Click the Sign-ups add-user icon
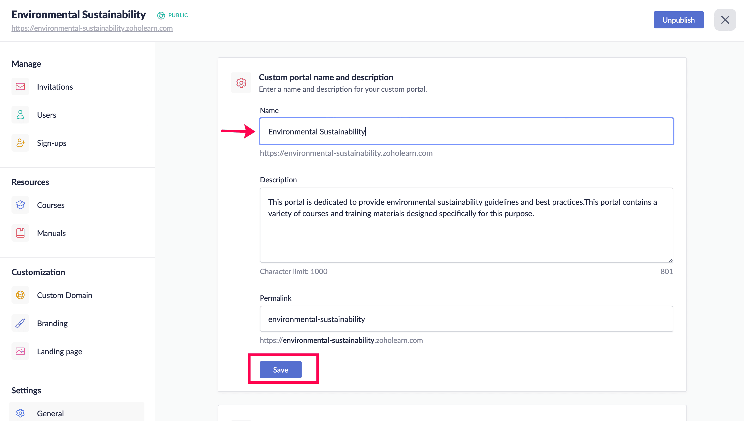Image resolution: width=744 pixels, height=421 pixels. (x=20, y=143)
